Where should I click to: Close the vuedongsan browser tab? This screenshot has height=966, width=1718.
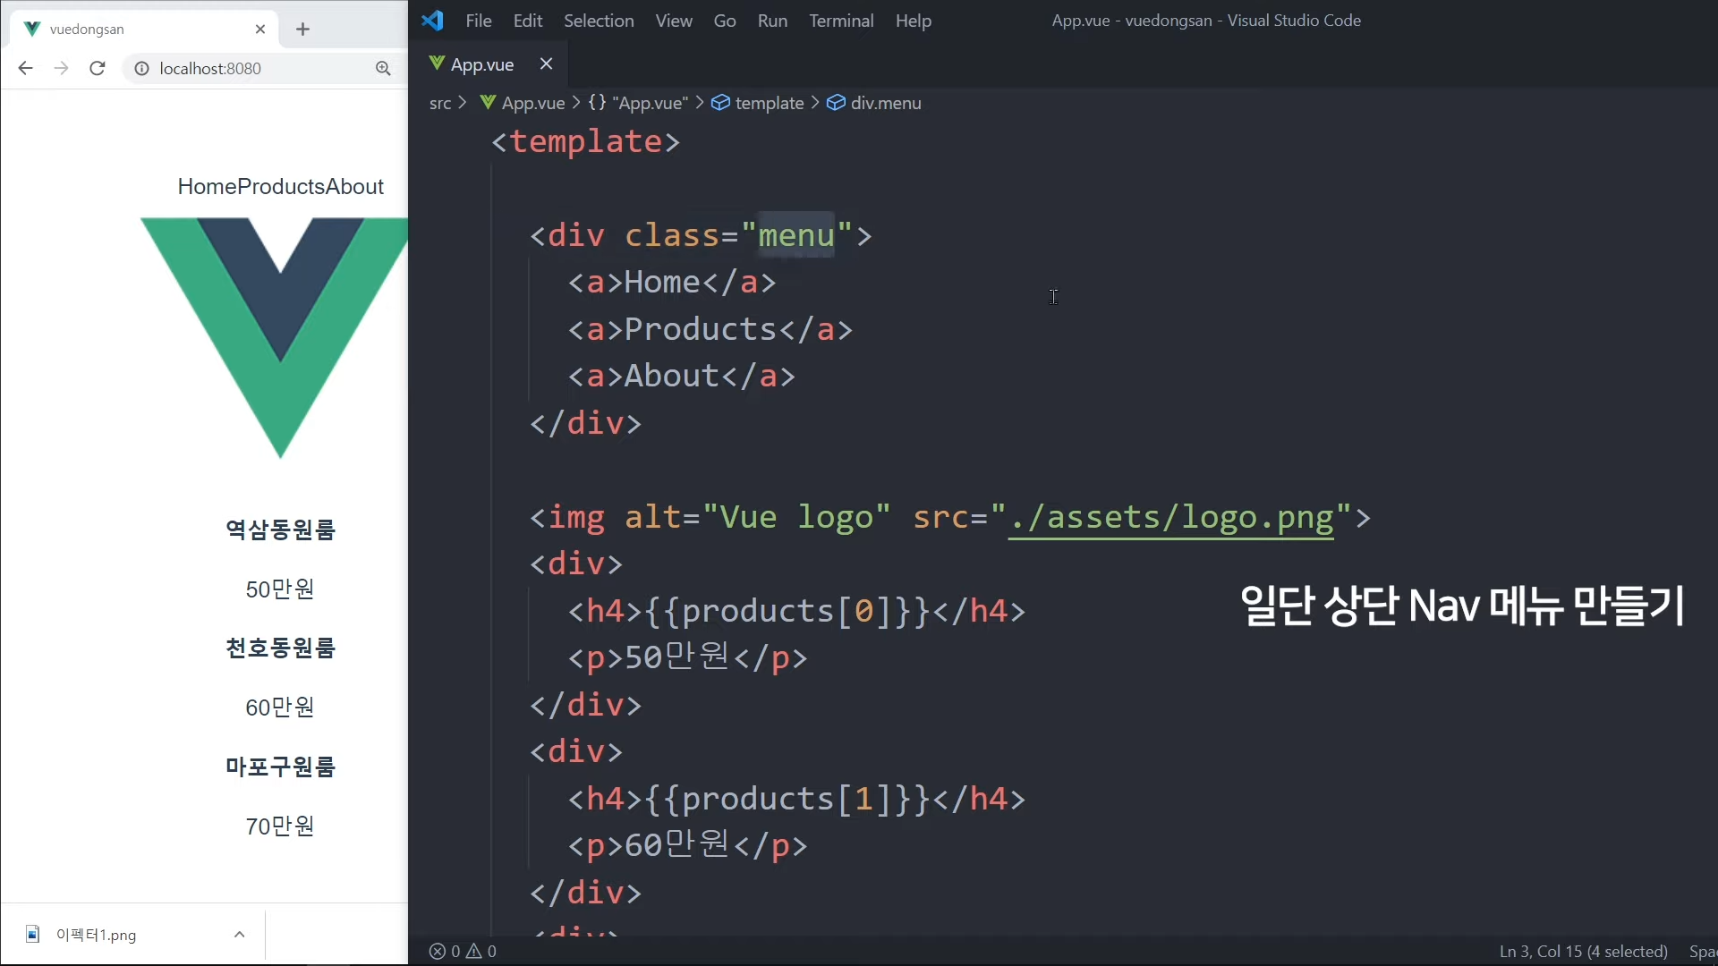click(260, 29)
